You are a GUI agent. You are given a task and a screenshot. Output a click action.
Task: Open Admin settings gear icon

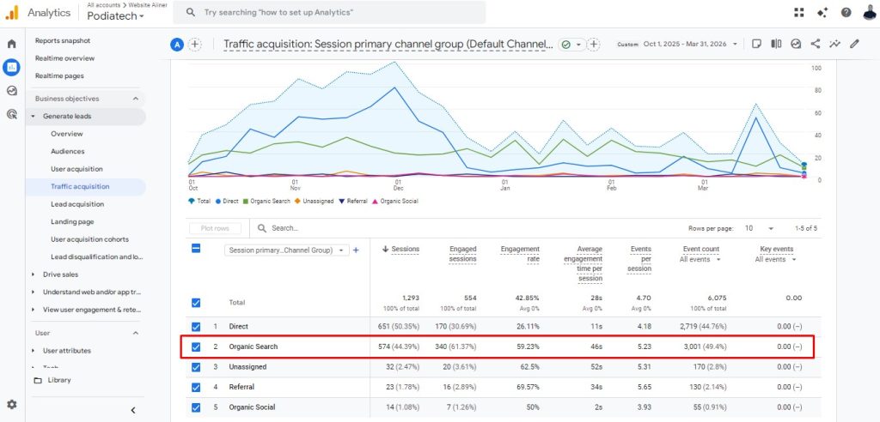[x=12, y=404]
